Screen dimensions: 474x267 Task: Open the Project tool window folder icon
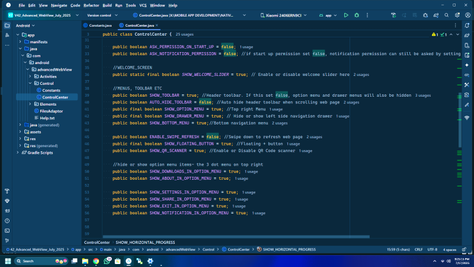point(7,26)
